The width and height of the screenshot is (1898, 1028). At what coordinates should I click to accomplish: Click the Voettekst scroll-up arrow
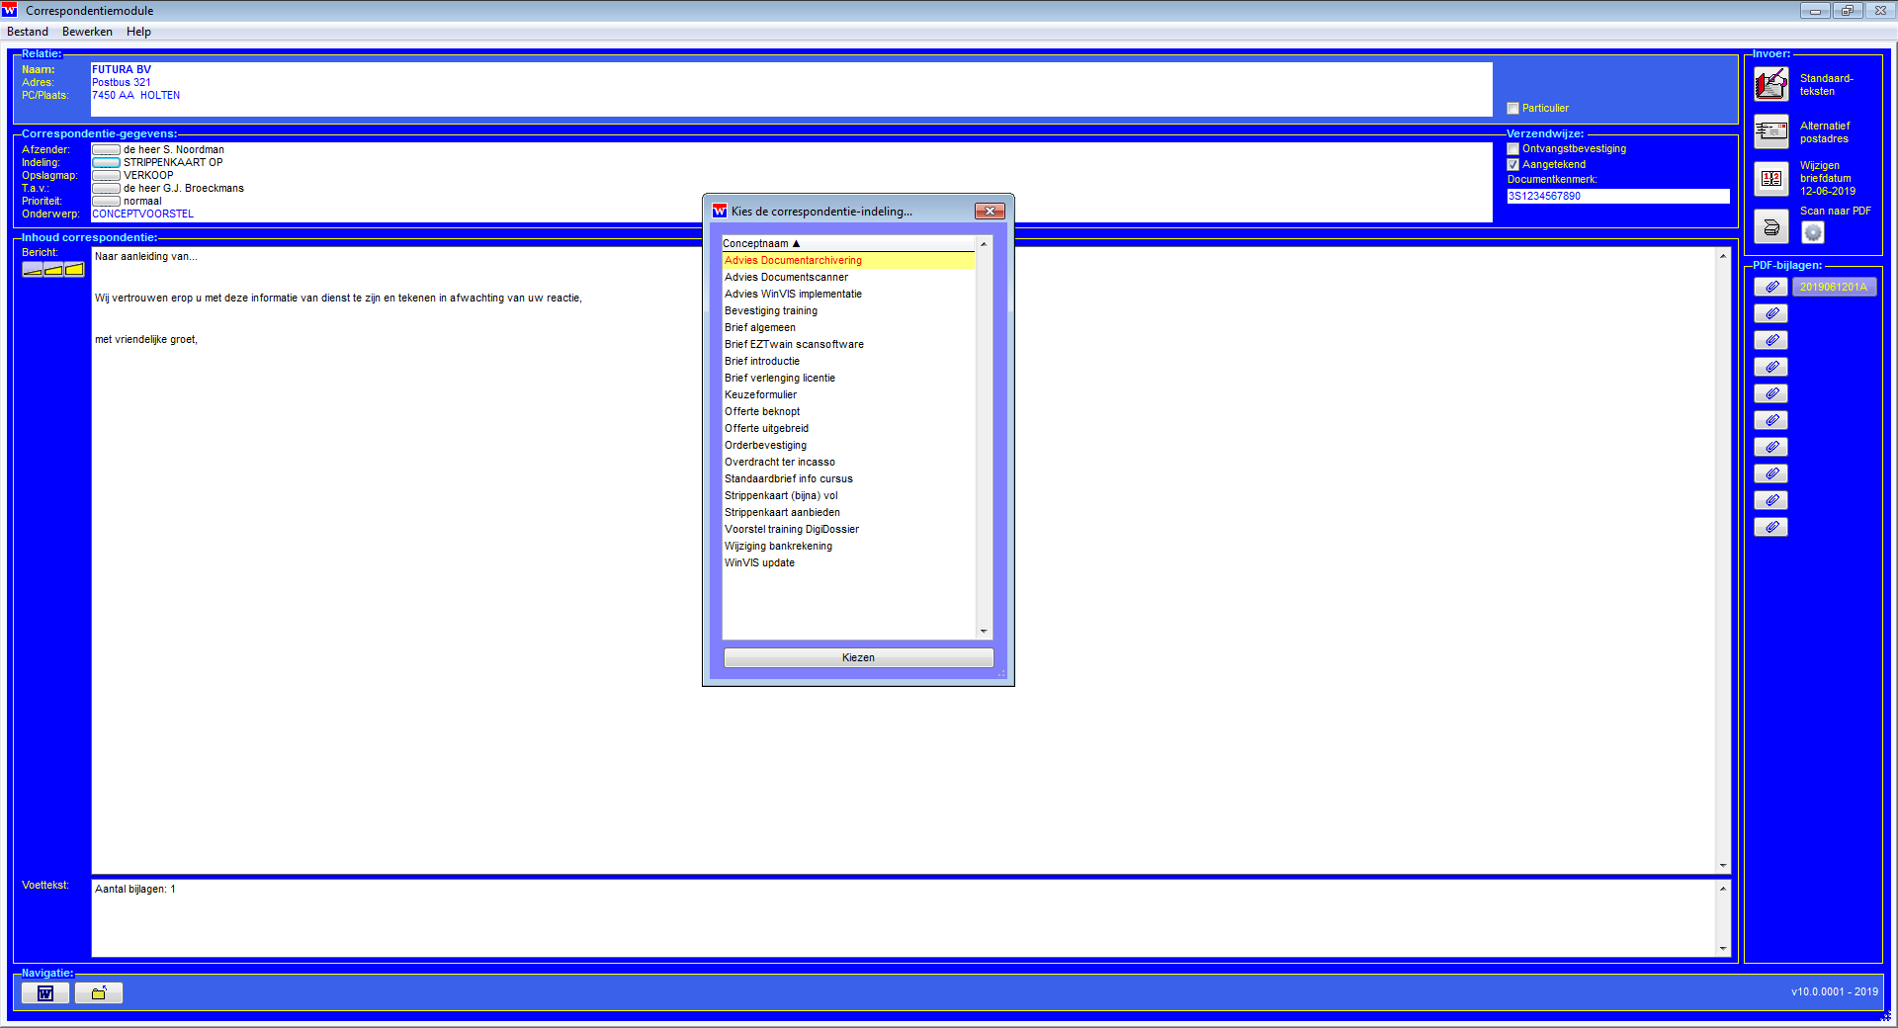pyautogui.click(x=1723, y=889)
